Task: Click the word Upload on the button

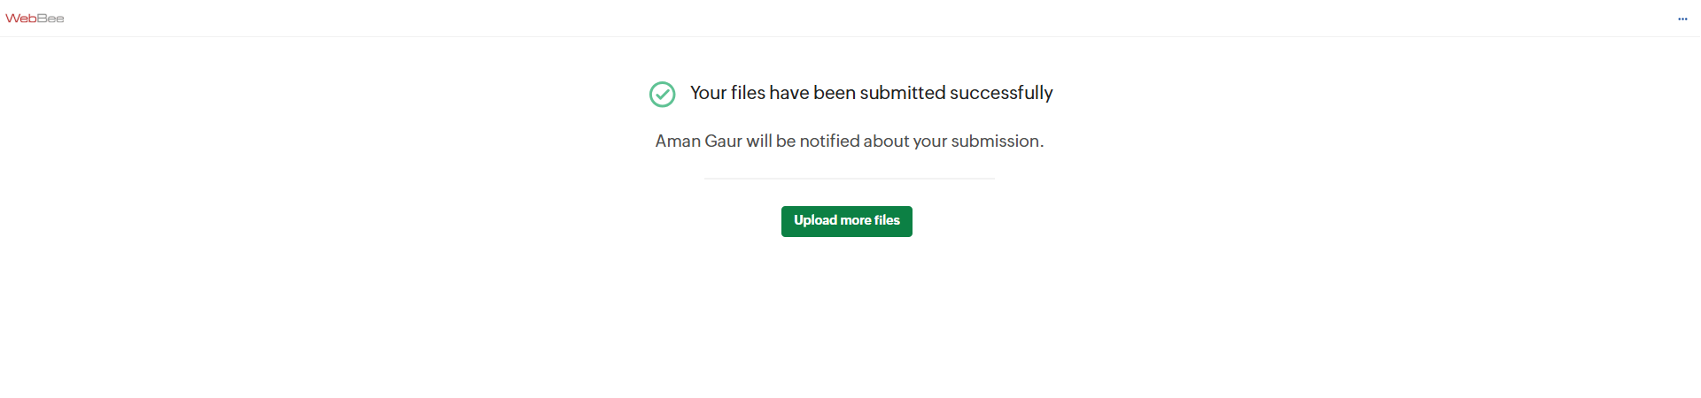Action: tap(815, 220)
